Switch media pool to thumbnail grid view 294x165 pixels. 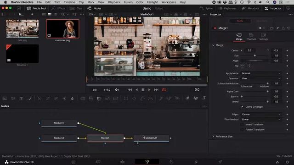pyautogui.click(x=50, y=14)
